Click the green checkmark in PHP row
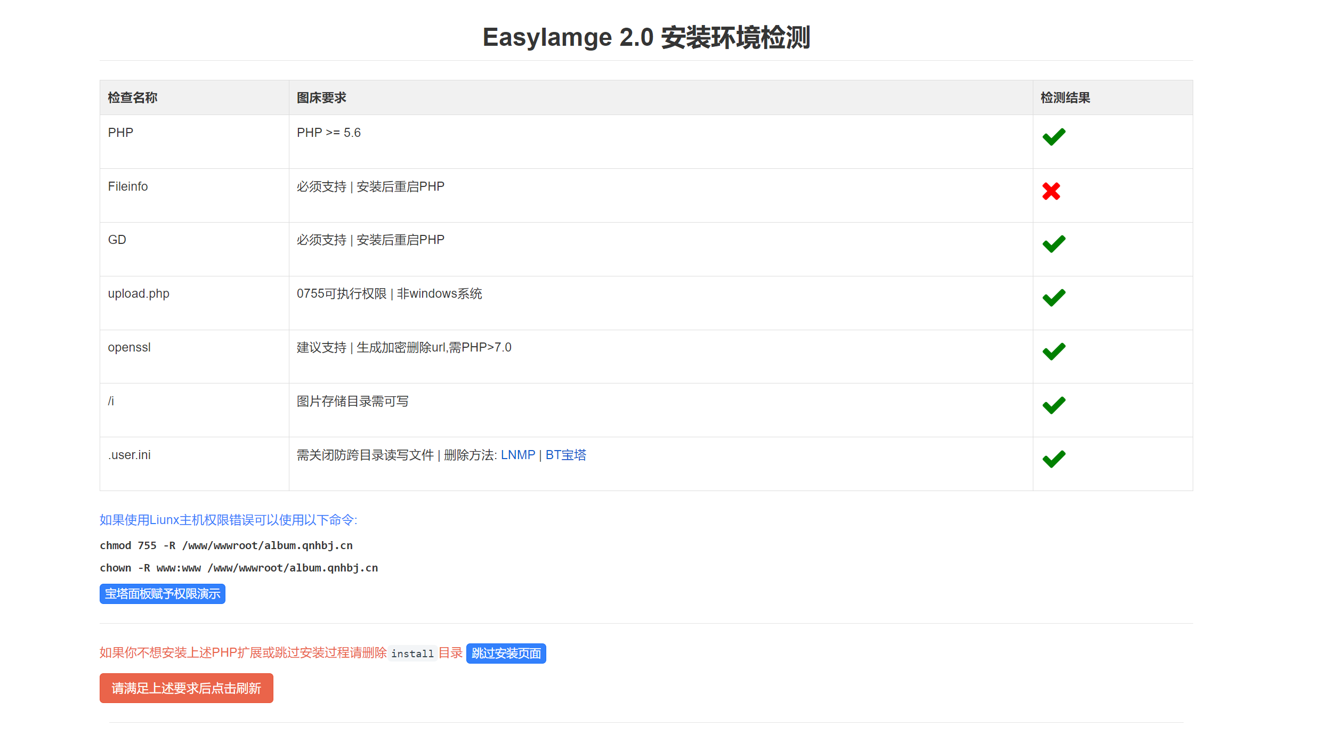The width and height of the screenshot is (1335, 735). [1054, 137]
